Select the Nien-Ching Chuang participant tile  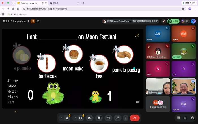coord(158,51)
